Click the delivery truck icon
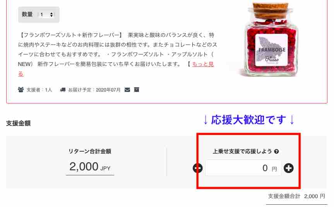Viewport: 334px width, 207px height. [x=63, y=90]
